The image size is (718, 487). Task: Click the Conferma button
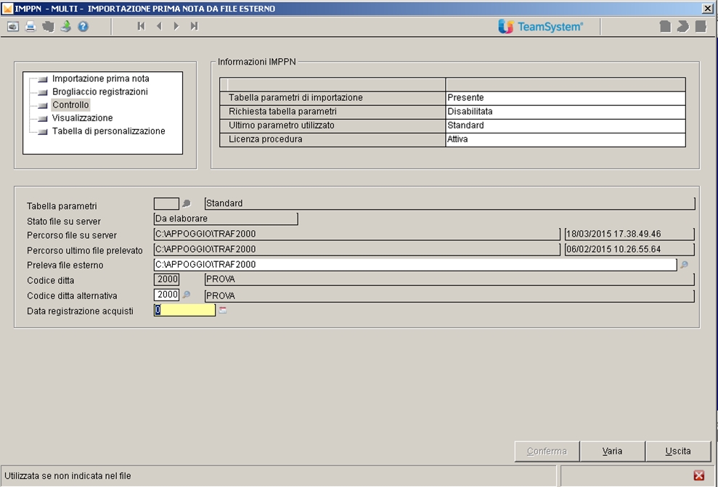[x=547, y=451]
